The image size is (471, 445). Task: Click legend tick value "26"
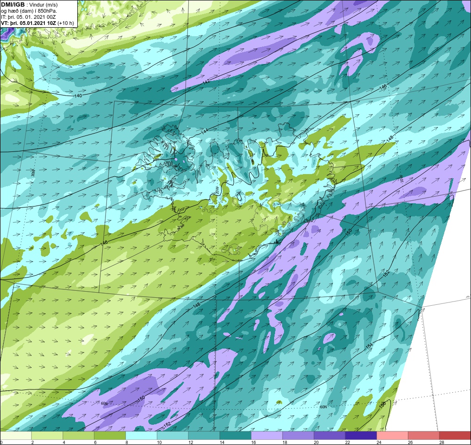click(x=410, y=442)
